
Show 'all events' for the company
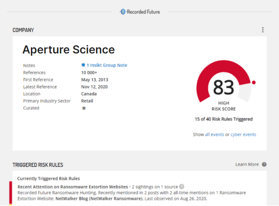(214, 134)
